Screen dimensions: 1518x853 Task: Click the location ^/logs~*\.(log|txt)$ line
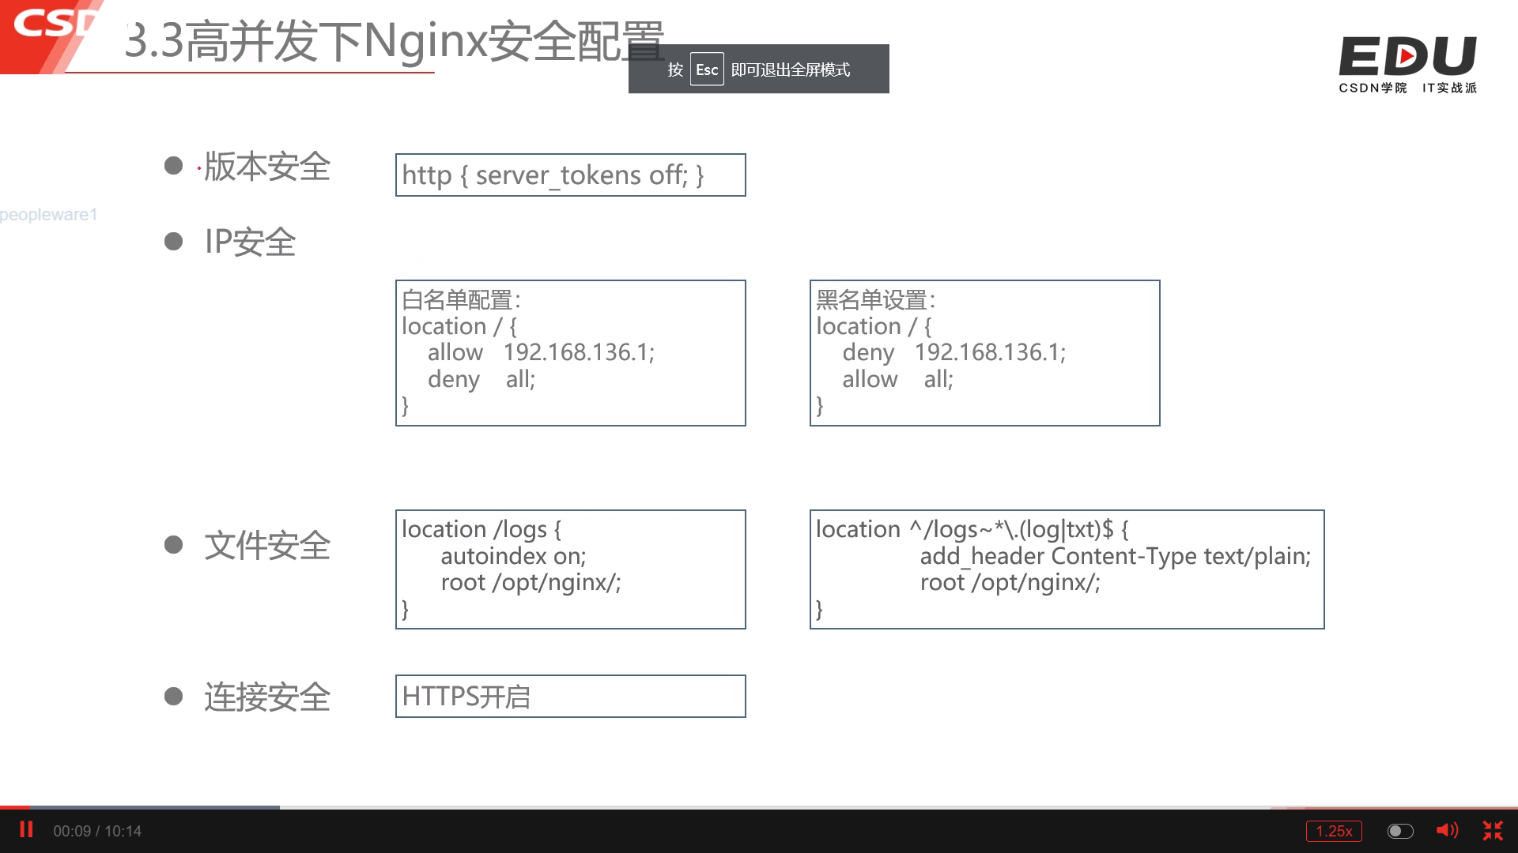972,529
